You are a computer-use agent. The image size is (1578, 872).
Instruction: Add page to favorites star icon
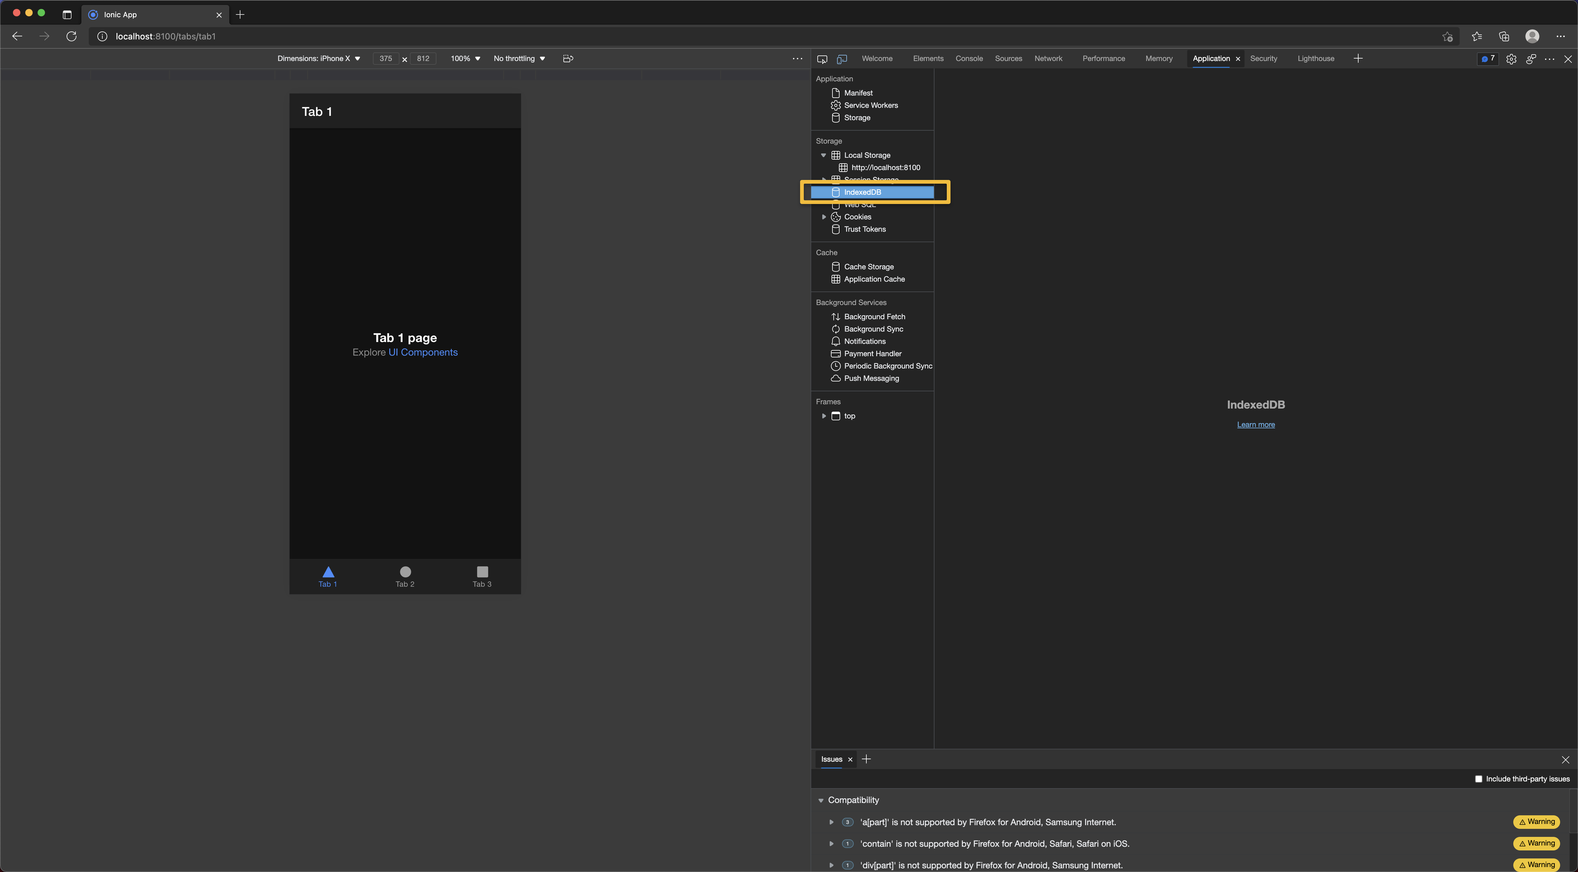coord(1448,36)
